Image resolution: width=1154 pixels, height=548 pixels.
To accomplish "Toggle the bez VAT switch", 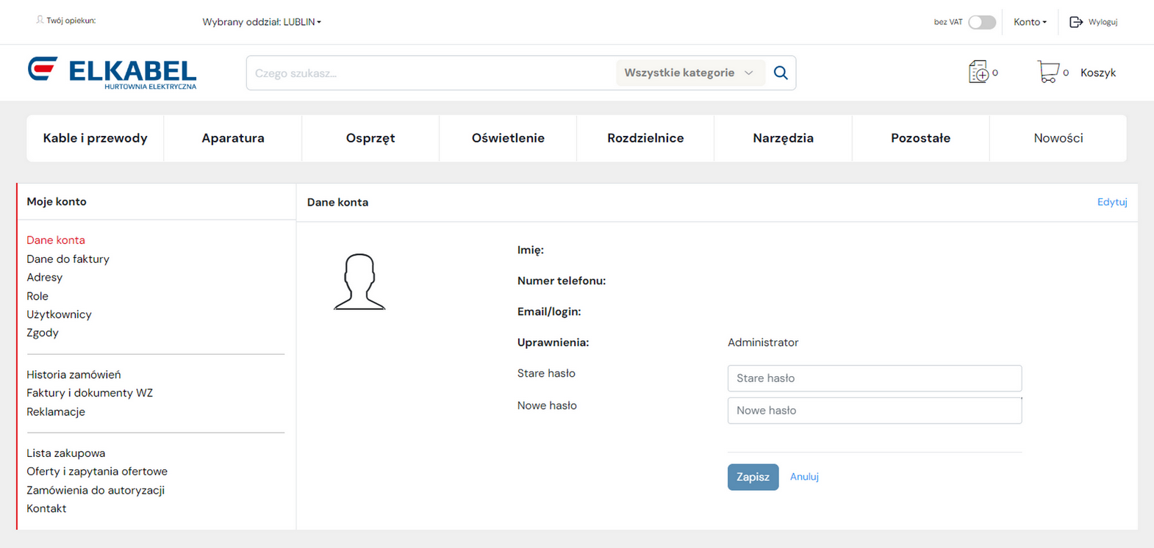I will point(981,22).
